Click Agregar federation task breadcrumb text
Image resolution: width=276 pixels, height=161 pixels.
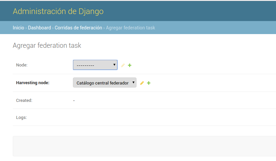(x=130, y=28)
